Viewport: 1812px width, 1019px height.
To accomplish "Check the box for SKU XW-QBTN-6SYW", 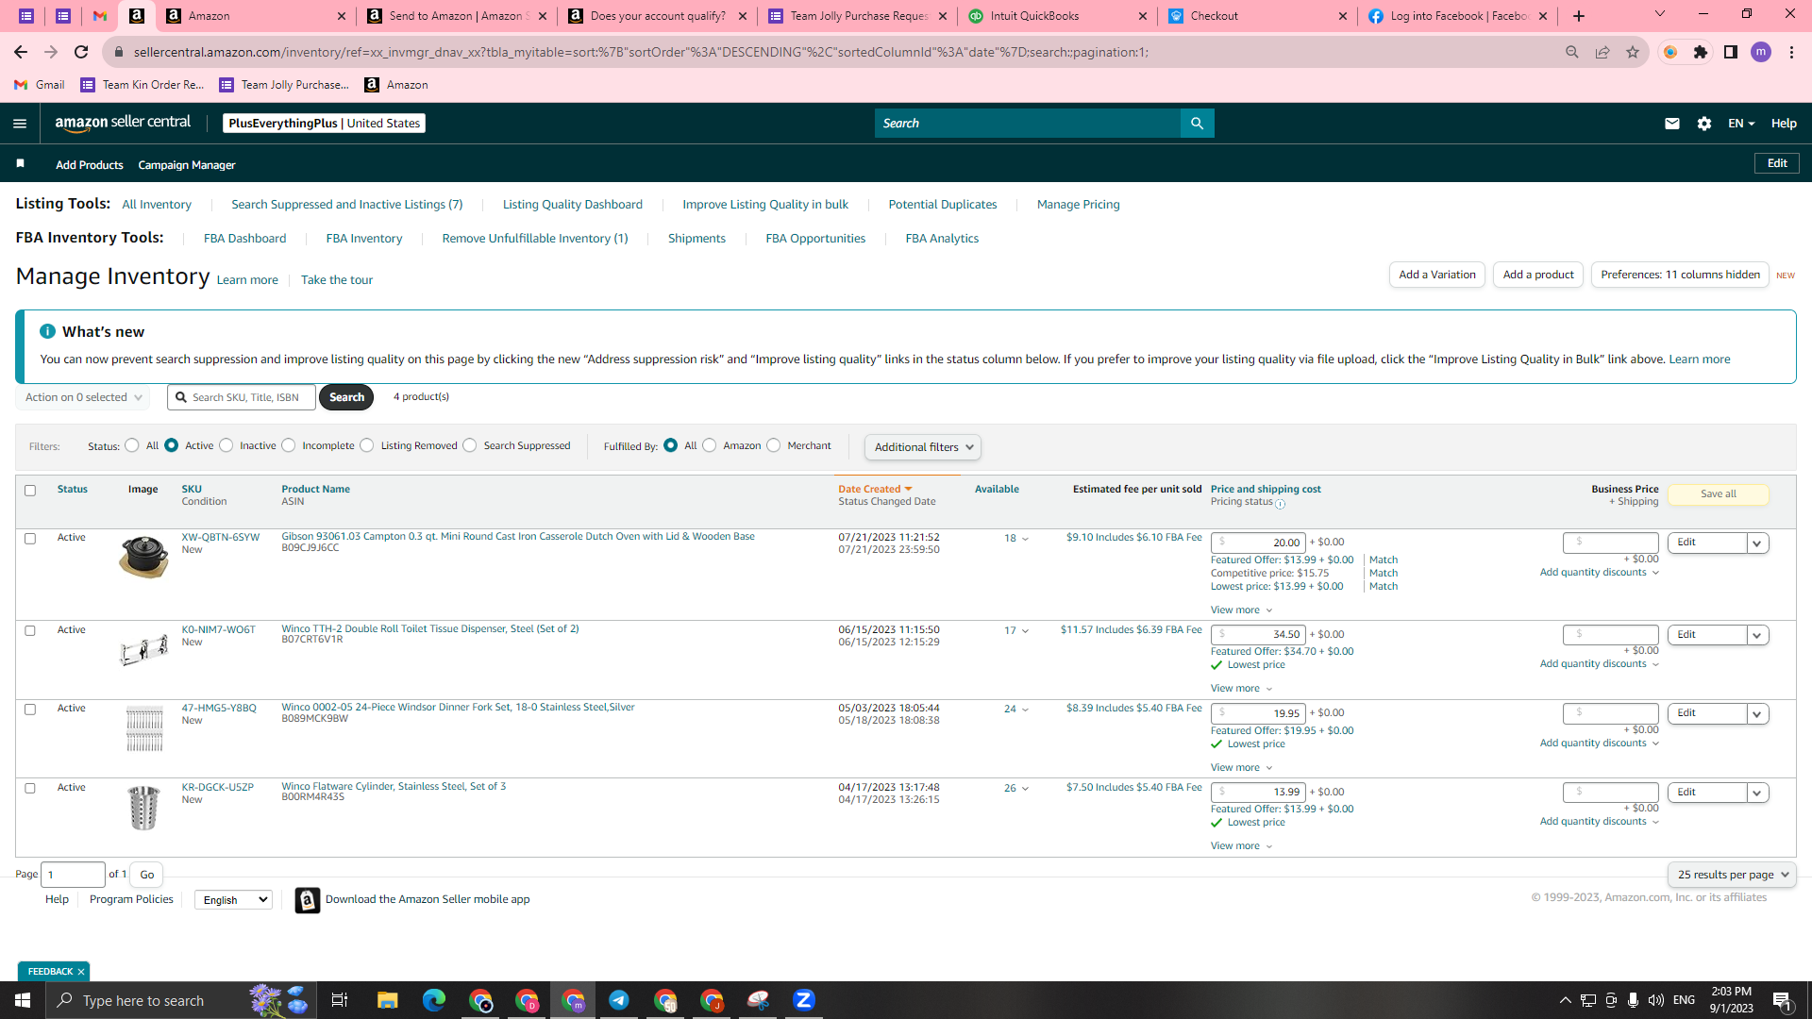I will pos(30,539).
